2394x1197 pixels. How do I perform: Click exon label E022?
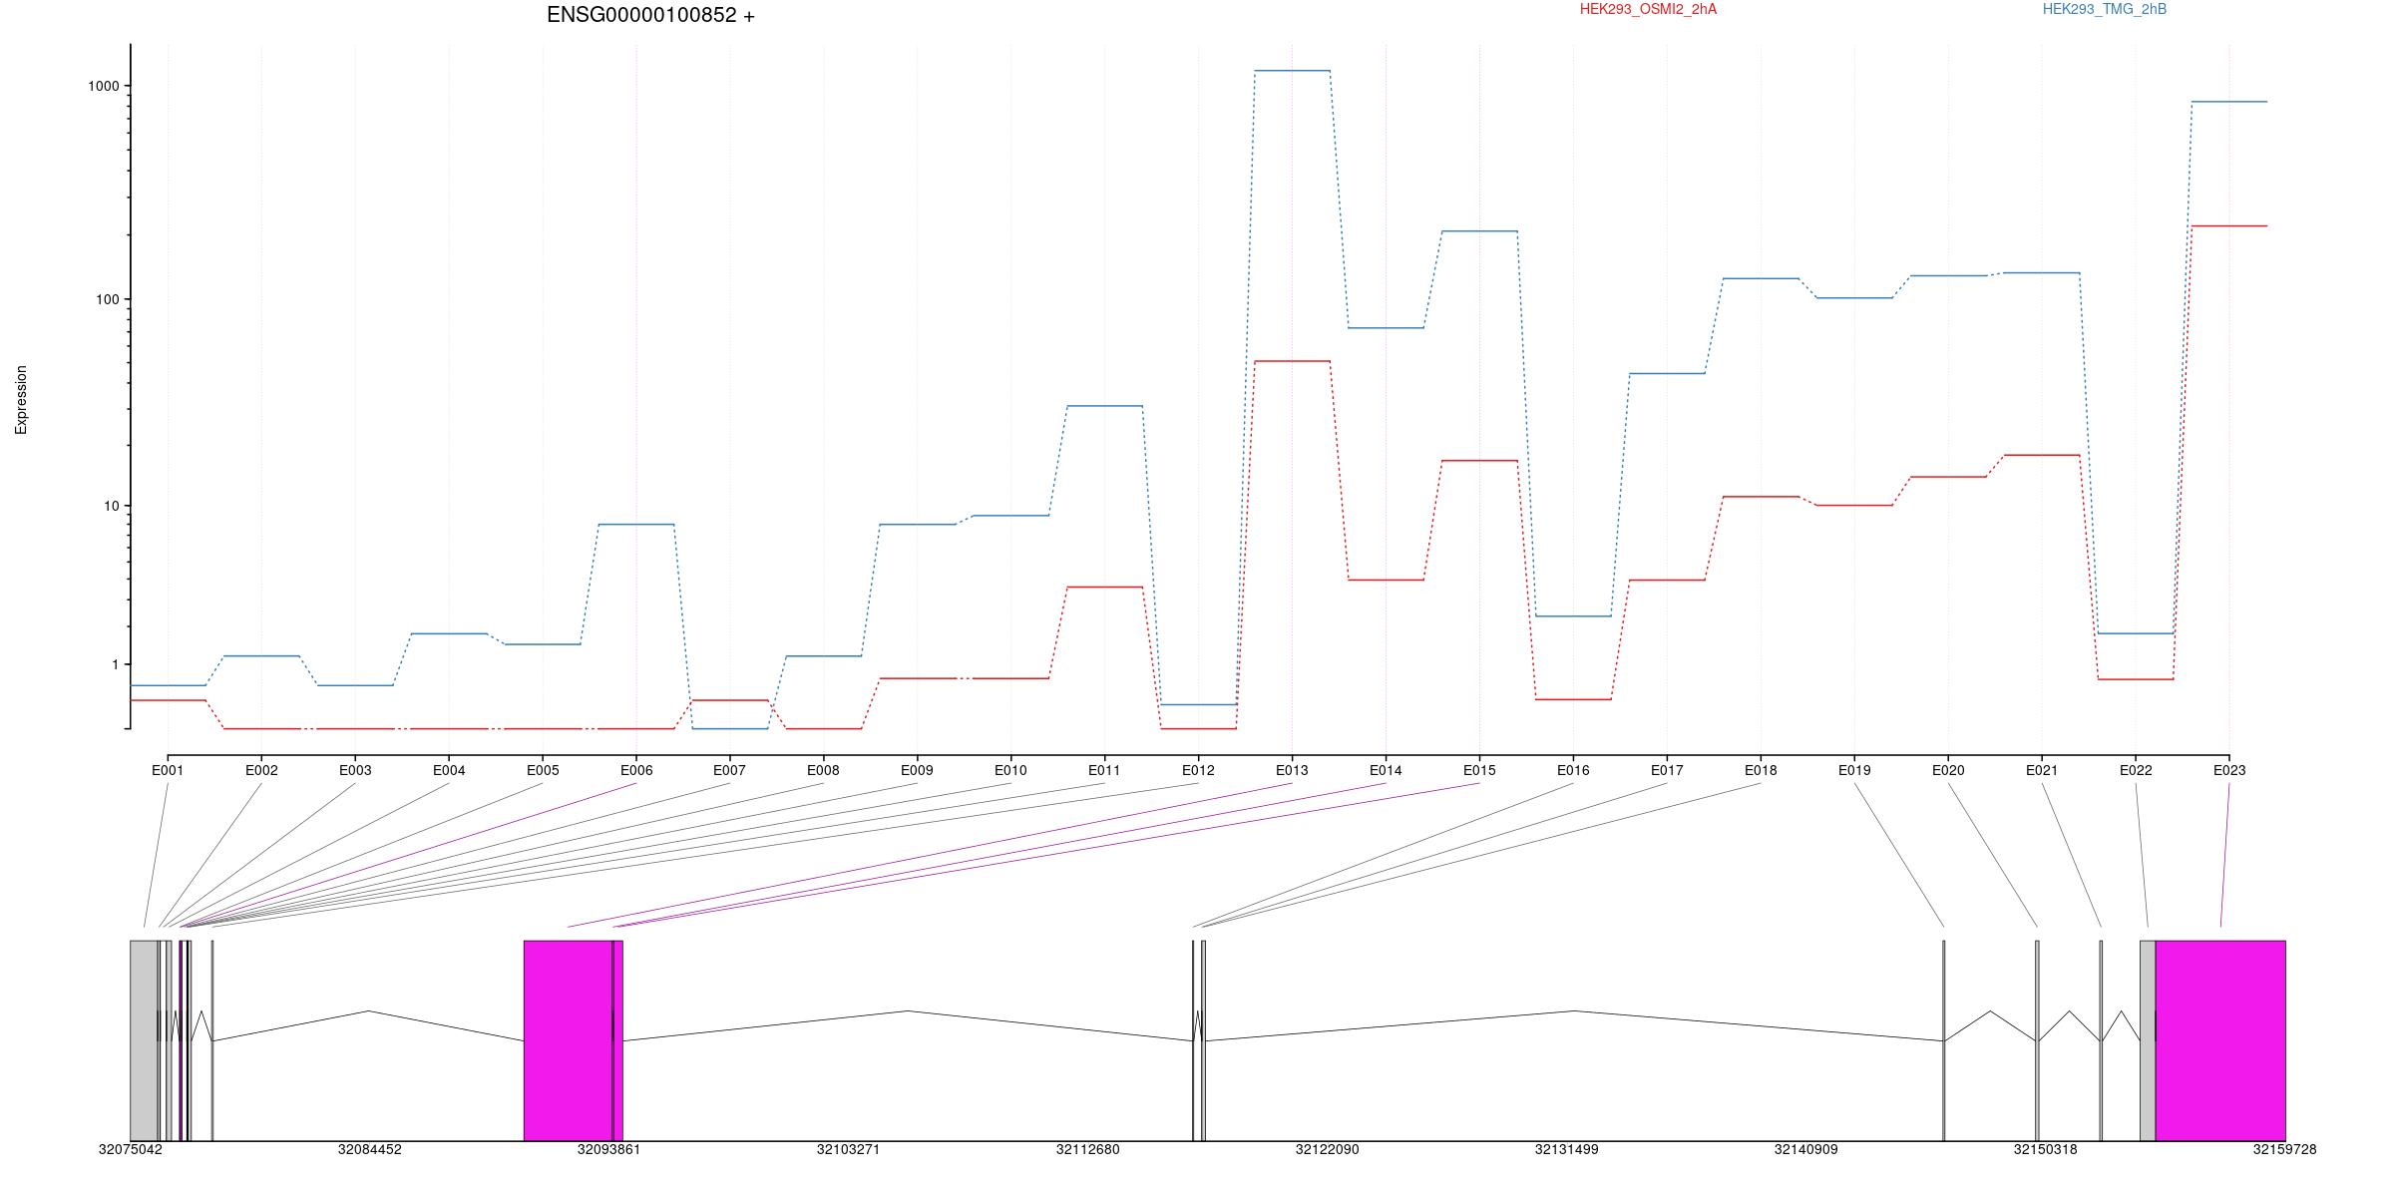[2136, 770]
